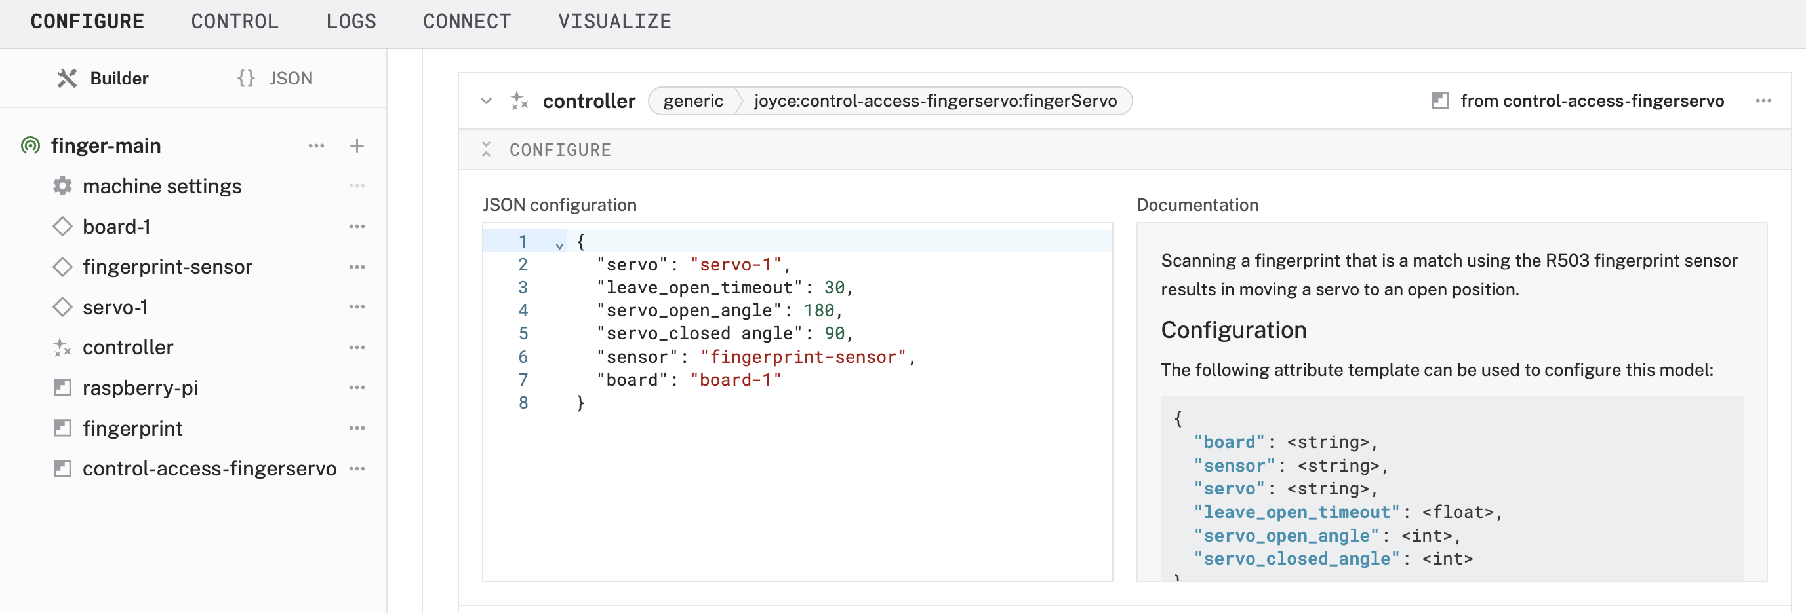
Task: Click servo-1 diamond icon
Action: 62,307
